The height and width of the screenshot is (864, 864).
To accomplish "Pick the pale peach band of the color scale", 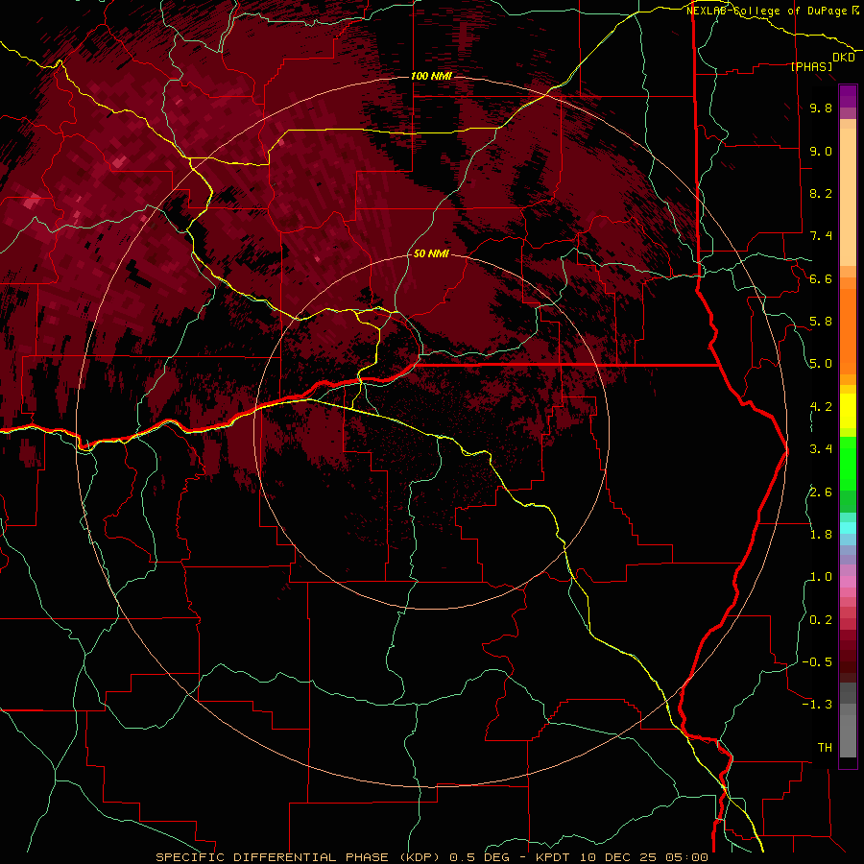I will coord(848,197).
